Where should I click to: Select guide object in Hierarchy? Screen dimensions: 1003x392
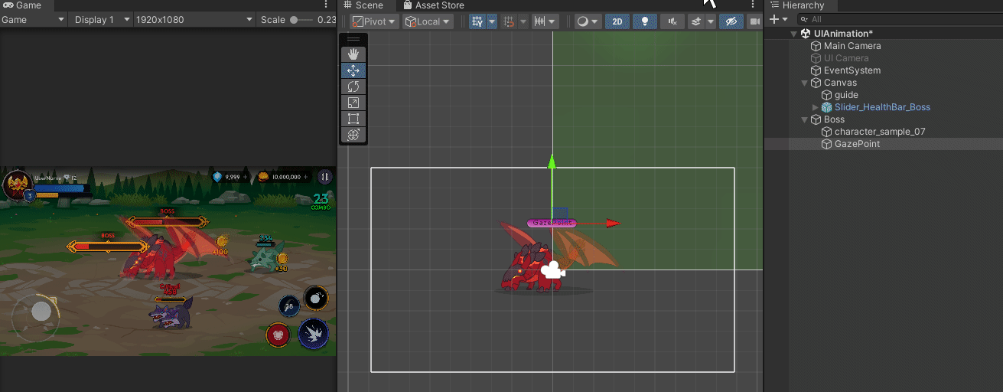[x=846, y=95]
